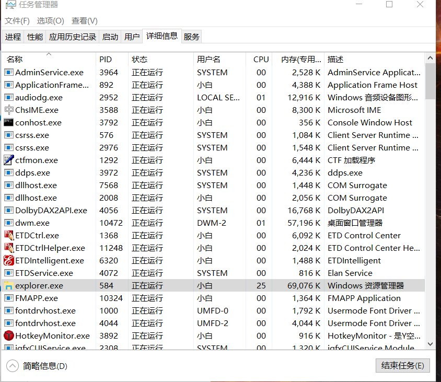The image size is (441, 382).
Task: Click the Task Manager title bar icon
Action: coord(10,5)
